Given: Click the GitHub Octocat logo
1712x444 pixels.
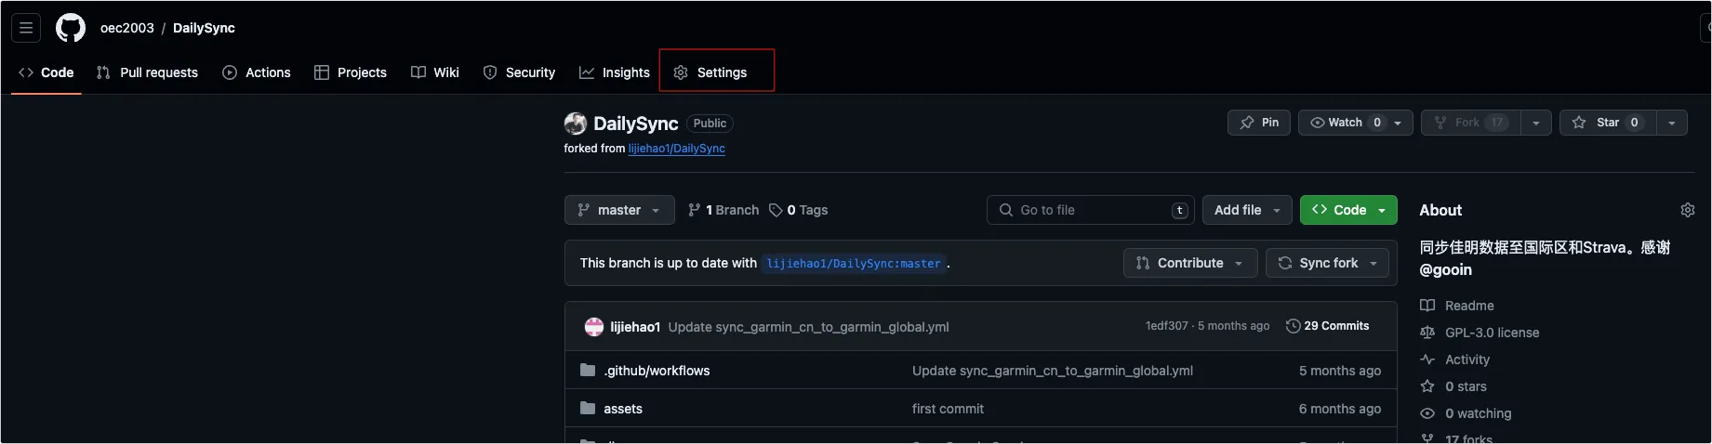Looking at the screenshot, I should tap(71, 28).
